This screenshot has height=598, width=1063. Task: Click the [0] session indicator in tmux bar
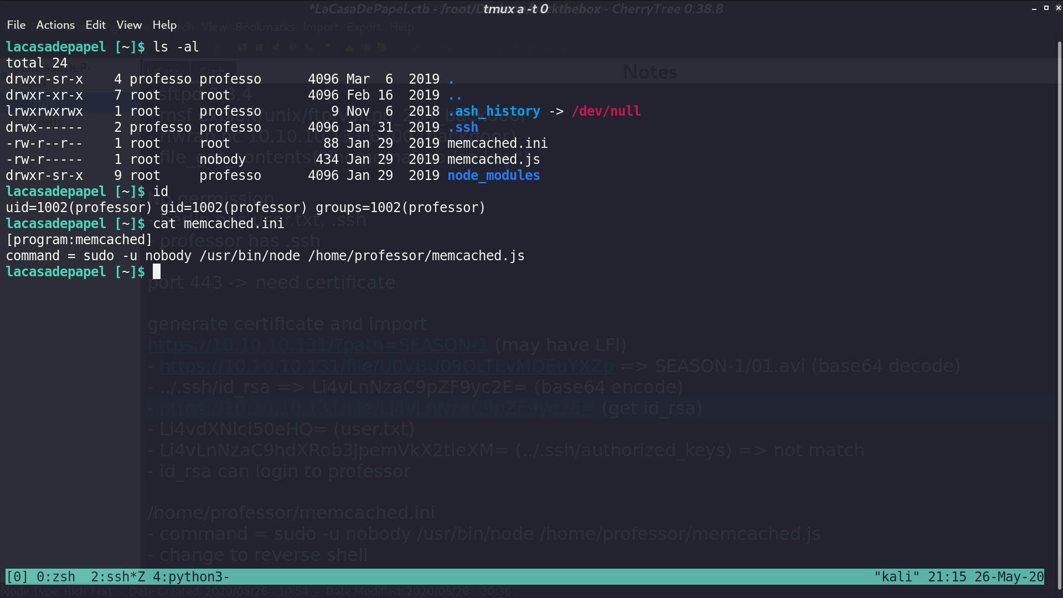click(17, 577)
